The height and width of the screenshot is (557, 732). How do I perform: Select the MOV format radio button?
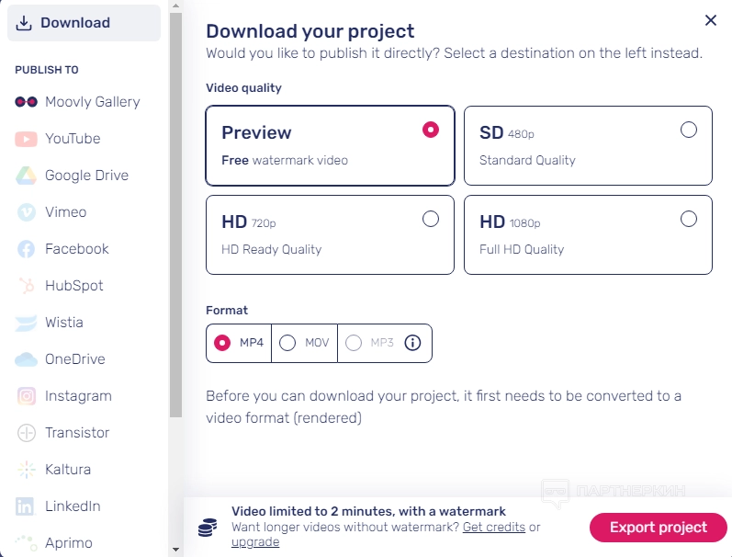(x=287, y=343)
